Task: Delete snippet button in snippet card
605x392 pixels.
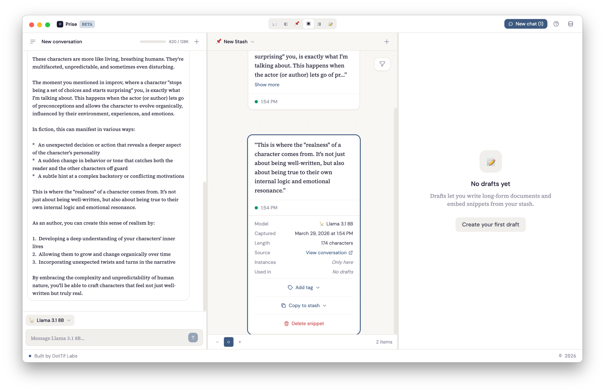Action: pyautogui.click(x=304, y=324)
